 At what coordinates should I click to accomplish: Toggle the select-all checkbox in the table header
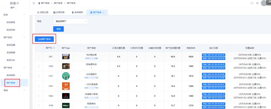(x=39, y=48)
